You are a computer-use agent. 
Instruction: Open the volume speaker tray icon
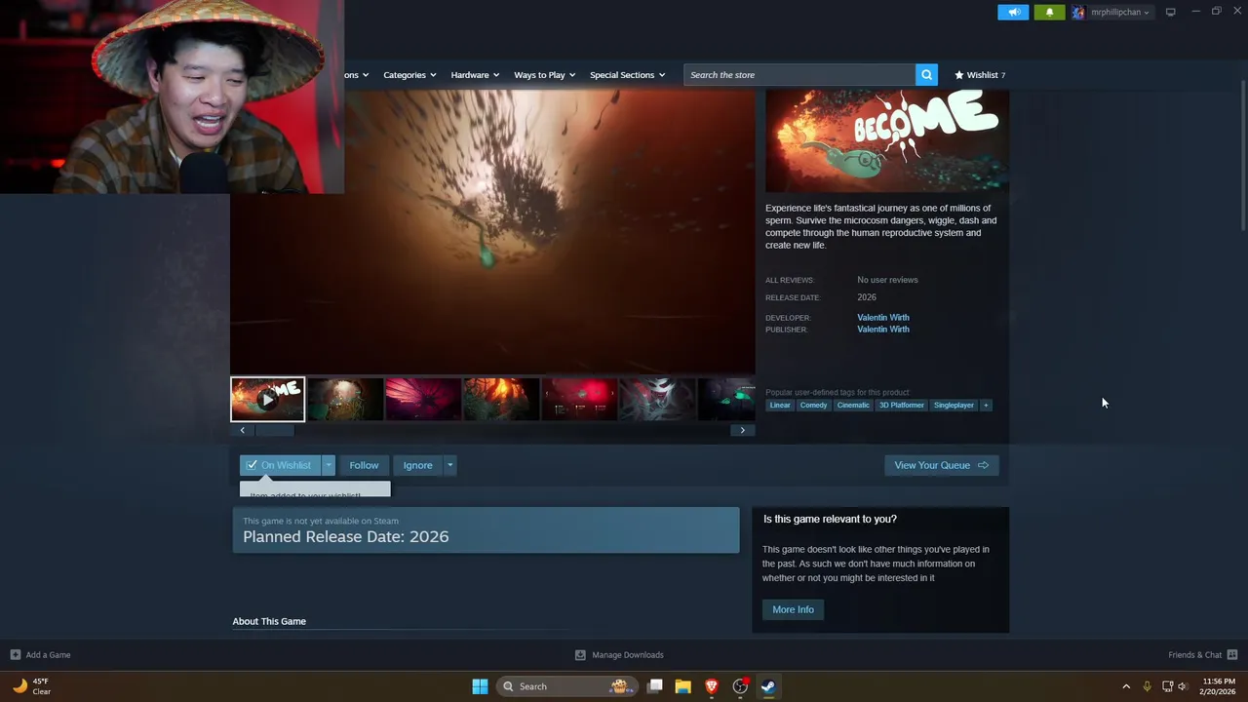[1183, 686]
